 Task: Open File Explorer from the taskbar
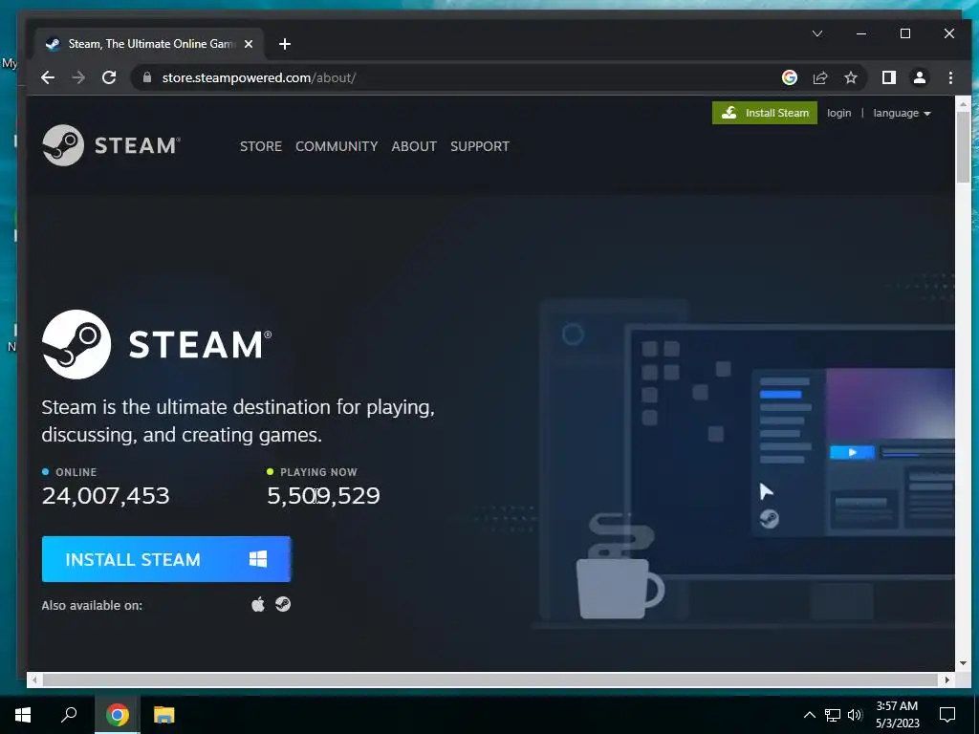point(163,715)
